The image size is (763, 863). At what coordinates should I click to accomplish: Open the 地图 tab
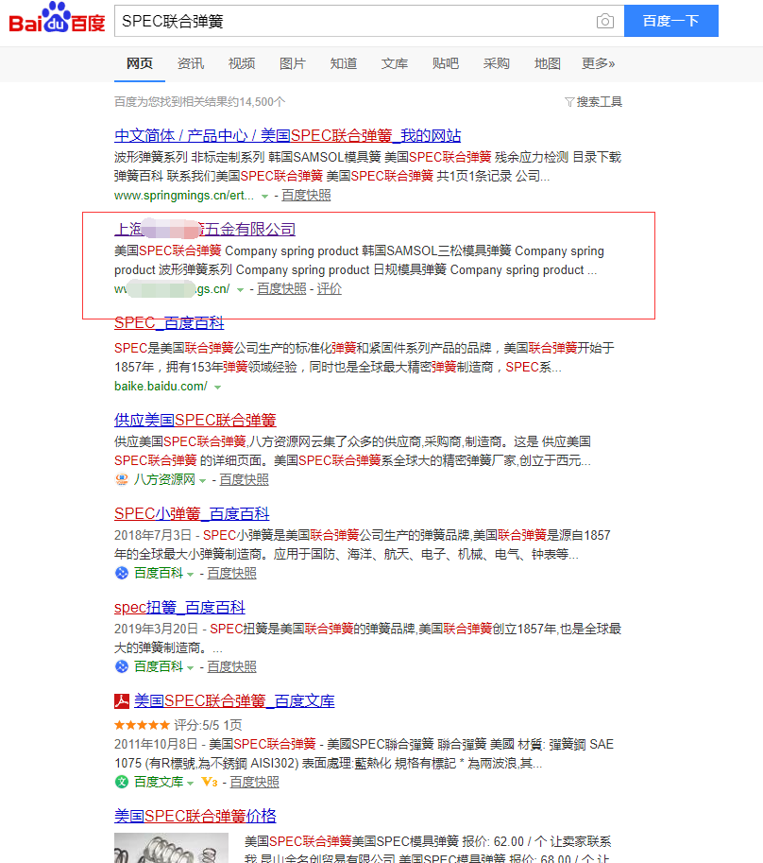[x=548, y=64]
